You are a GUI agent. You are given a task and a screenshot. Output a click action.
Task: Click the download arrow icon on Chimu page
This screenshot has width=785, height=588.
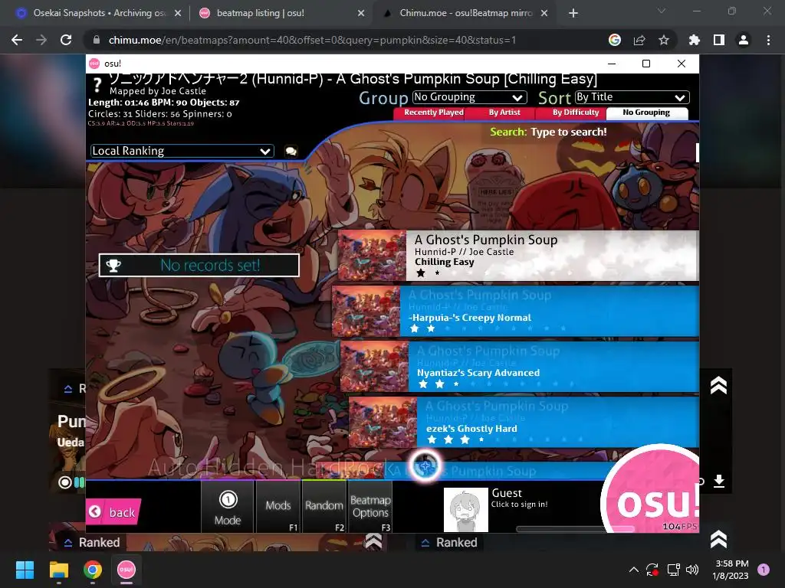(719, 481)
